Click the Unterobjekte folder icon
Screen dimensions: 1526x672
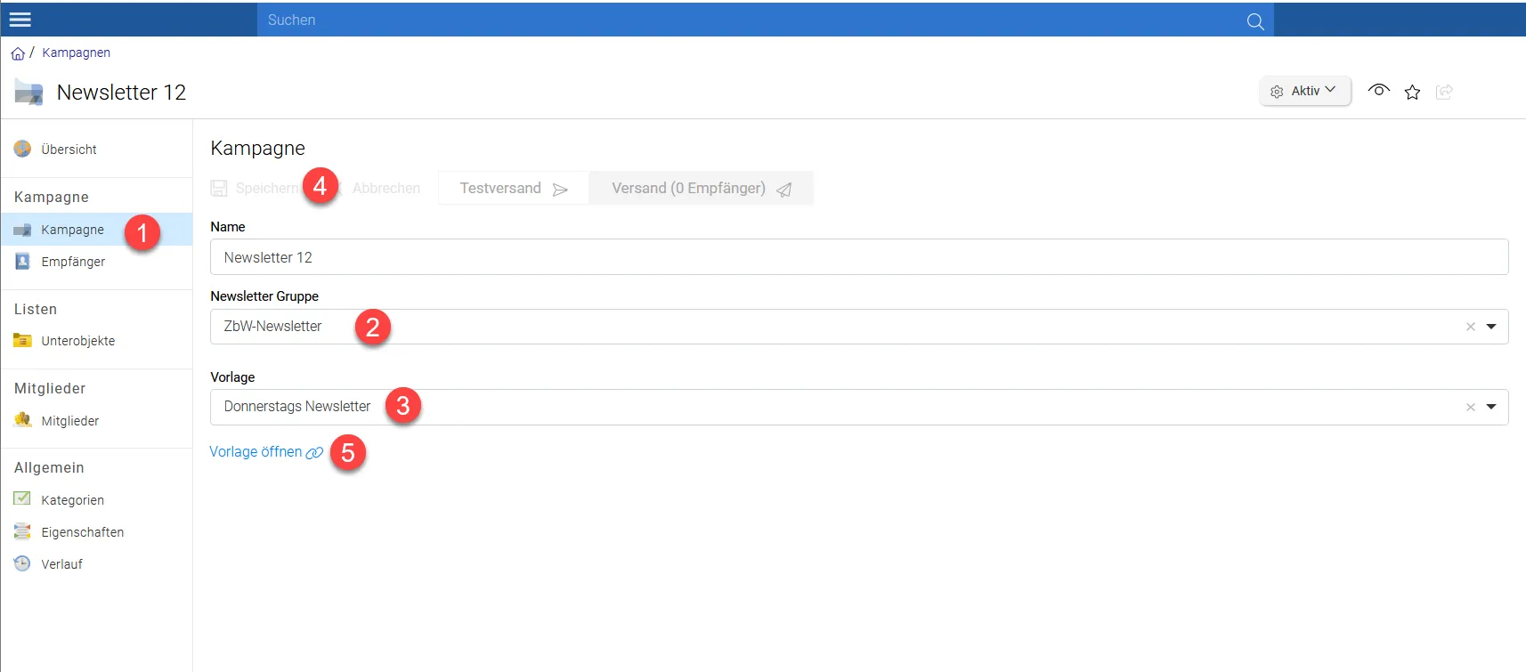pyautogui.click(x=22, y=340)
